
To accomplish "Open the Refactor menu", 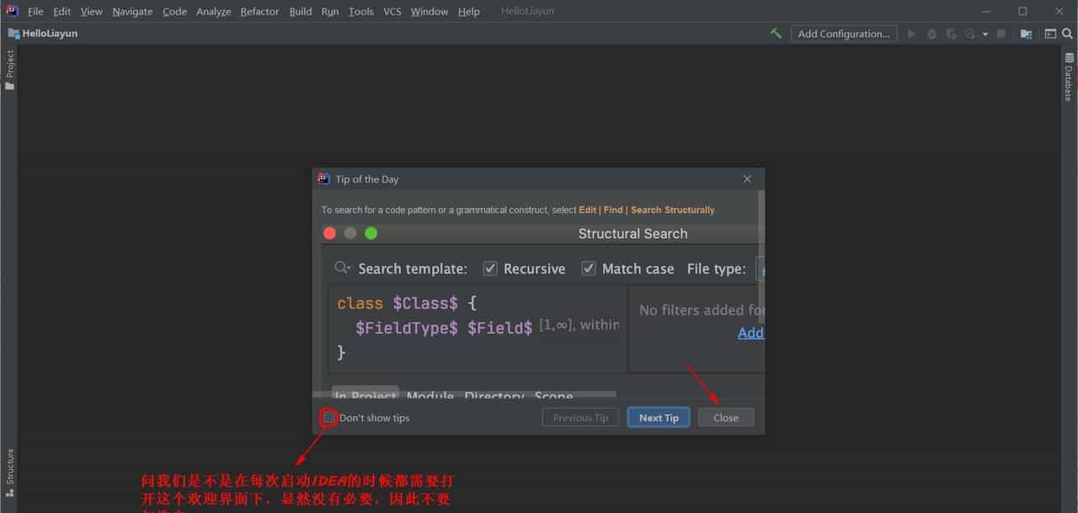I will [x=259, y=11].
